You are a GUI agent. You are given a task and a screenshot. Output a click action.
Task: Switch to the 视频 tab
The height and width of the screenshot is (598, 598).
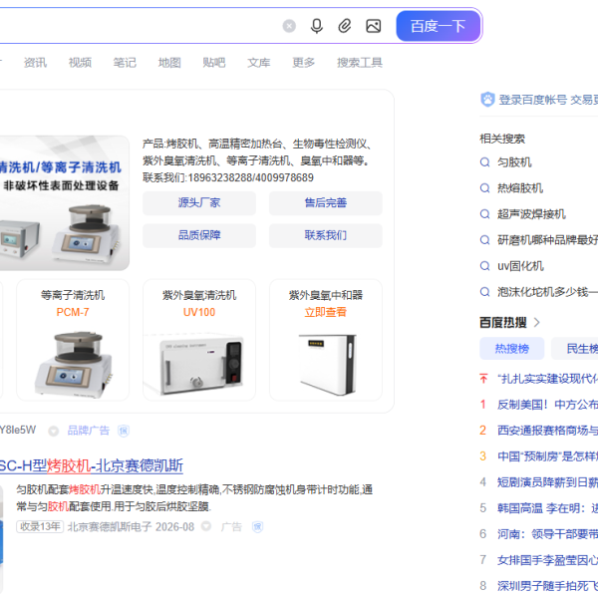tap(80, 63)
